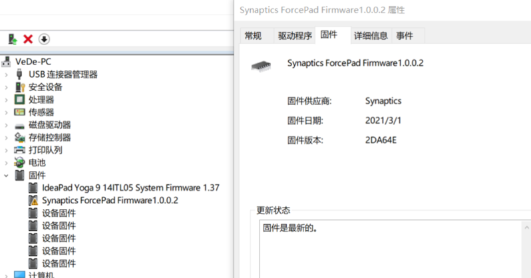The width and height of the screenshot is (531, 278).
Task: Click the 电池 battery icon
Action: [x=19, y=162]
